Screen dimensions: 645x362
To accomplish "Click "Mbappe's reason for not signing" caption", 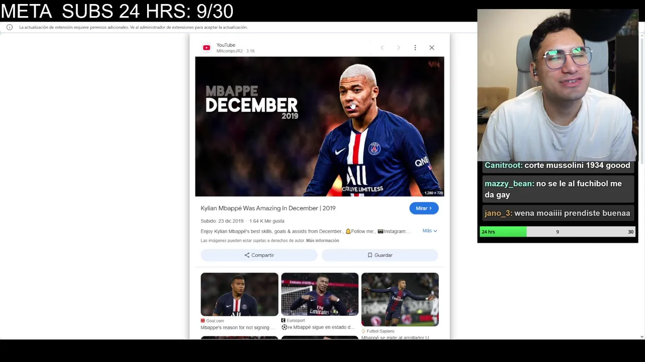I will pyautogui.click(x=238, y=327).
